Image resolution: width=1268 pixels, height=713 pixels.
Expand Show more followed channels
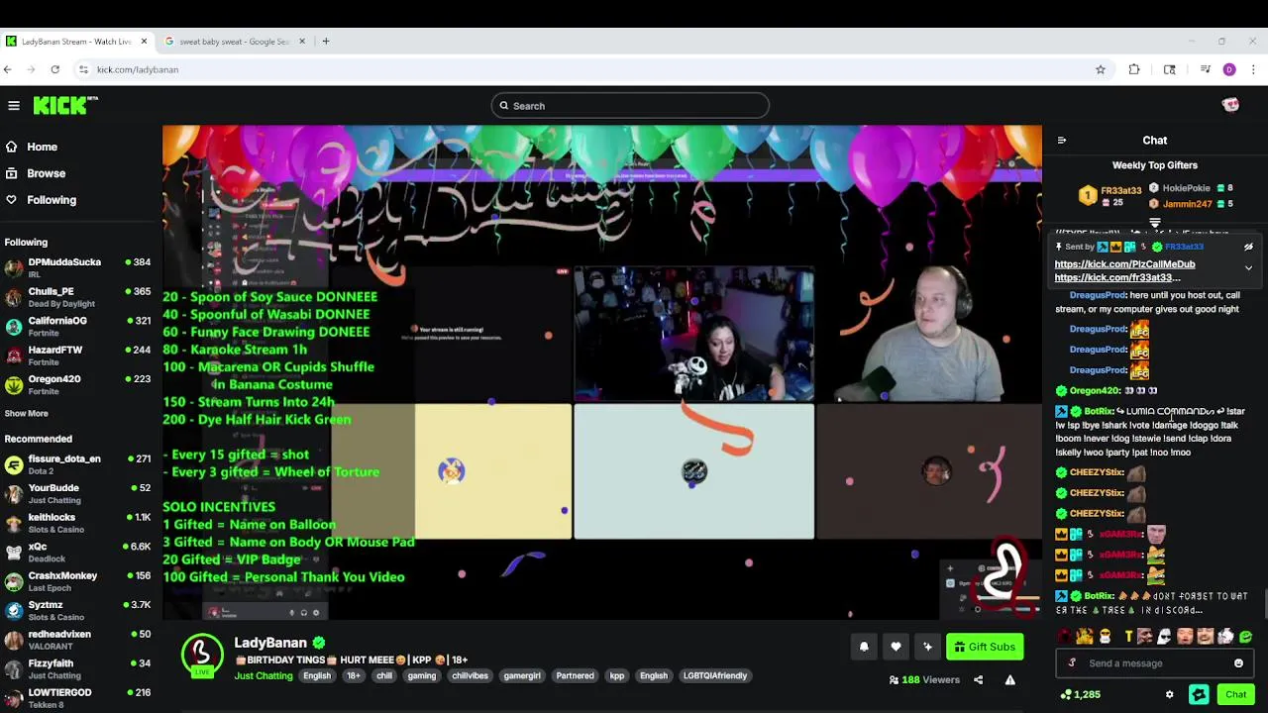pyautogui.click(x=27, y=414)
